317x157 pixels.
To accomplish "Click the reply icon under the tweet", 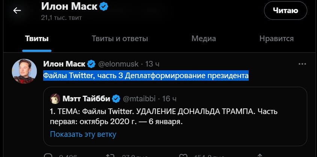I will point(48,155).
